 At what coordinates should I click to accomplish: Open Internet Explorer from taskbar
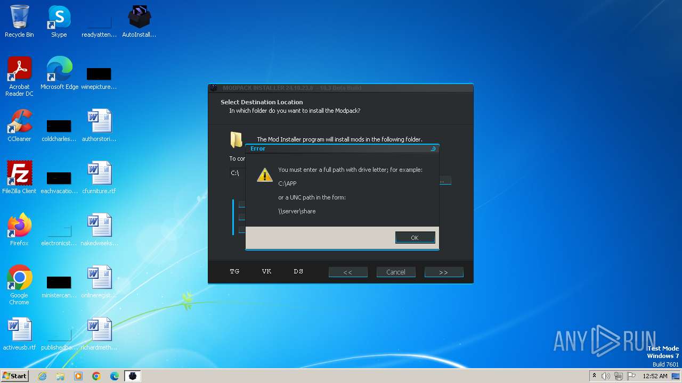tap(43, 376)
